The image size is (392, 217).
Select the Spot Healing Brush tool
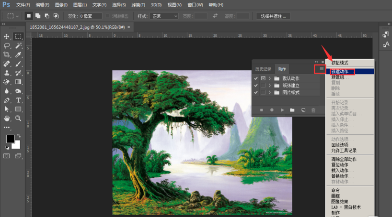coord(7,64)
